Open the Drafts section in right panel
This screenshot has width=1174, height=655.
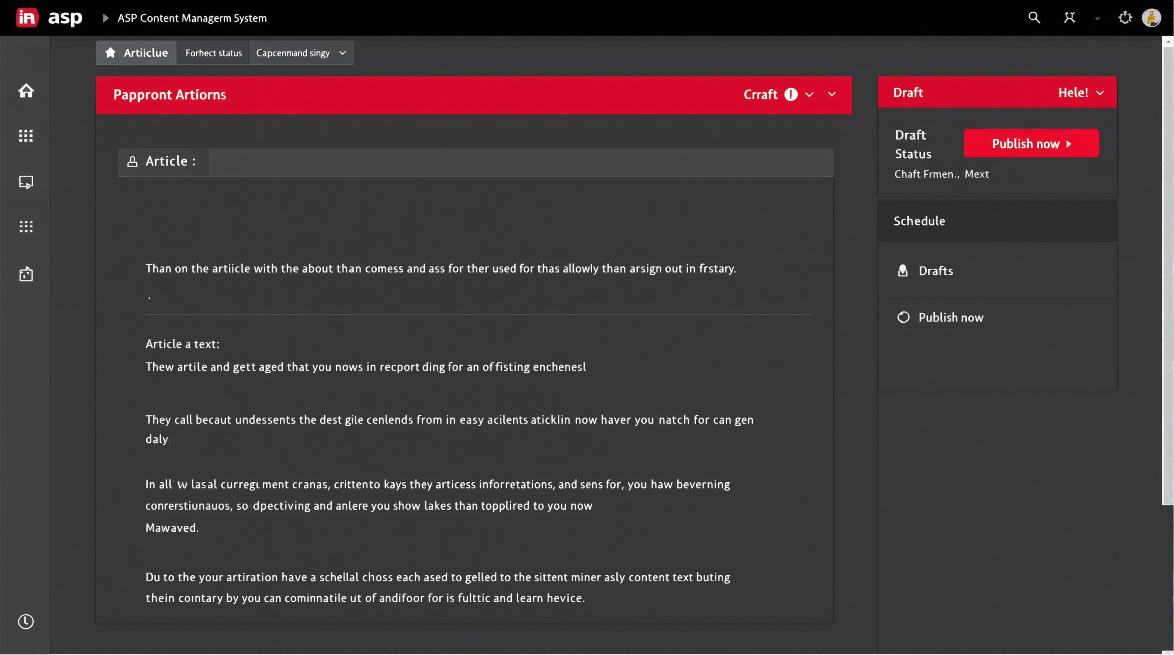(x=935, y=270)
